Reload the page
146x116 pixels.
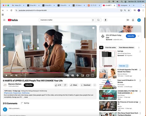(x=11, y=10)
